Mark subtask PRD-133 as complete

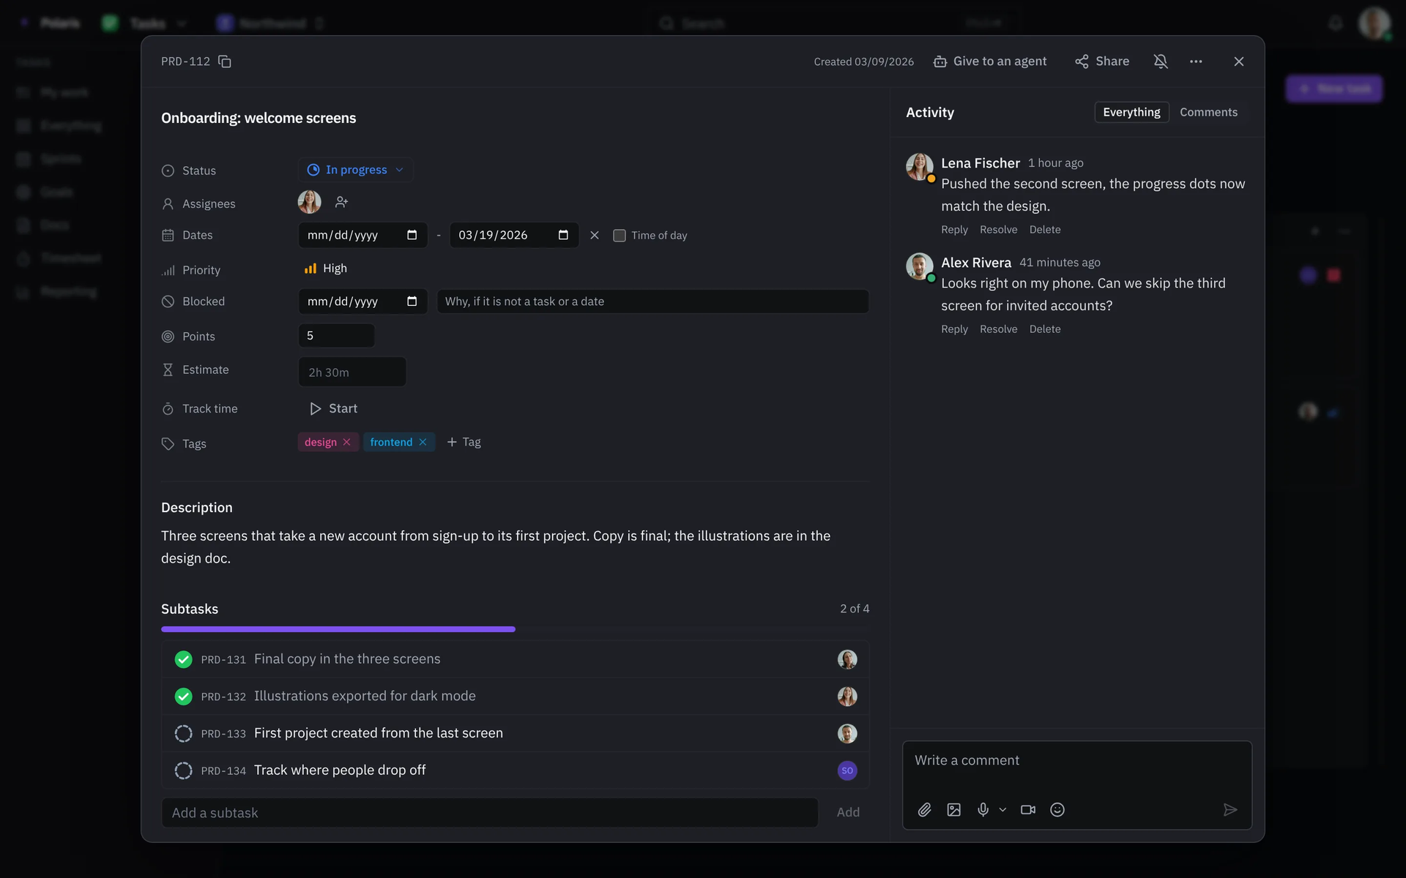coord(183,733)
